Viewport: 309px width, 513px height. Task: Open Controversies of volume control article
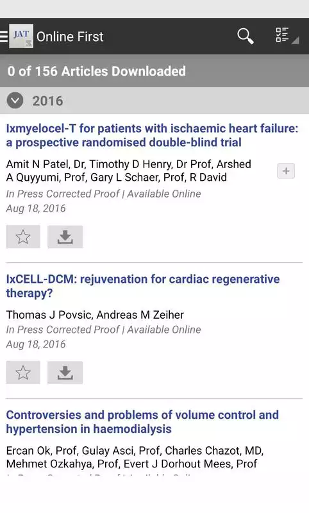point(142,422)
